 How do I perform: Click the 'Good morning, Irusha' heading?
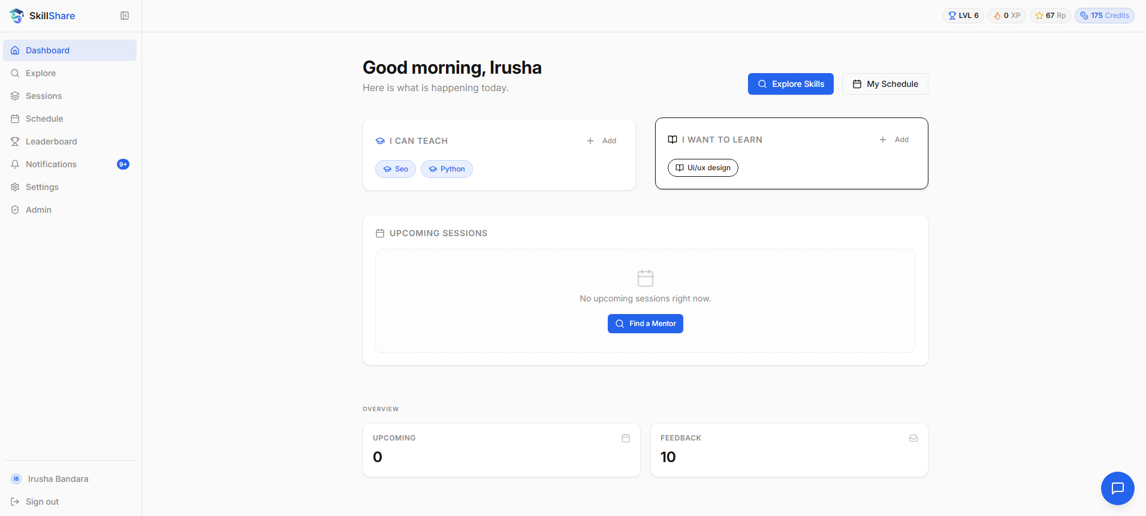click(x=452, y=68)
